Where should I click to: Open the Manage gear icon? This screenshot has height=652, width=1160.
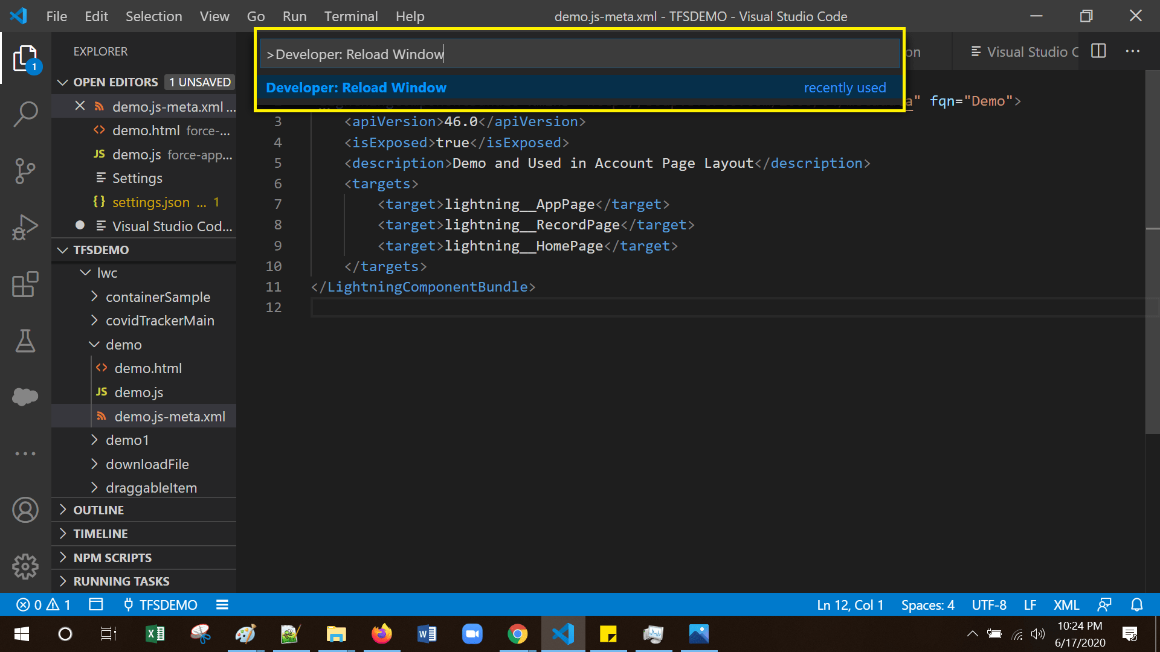(25, 566)
